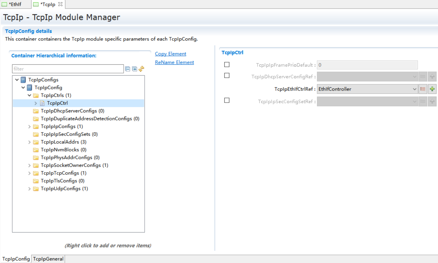Viewport: 438px width, 263px height.
Task: Switch to the EthIf editor tab
Action: click(x=15, y=4)
